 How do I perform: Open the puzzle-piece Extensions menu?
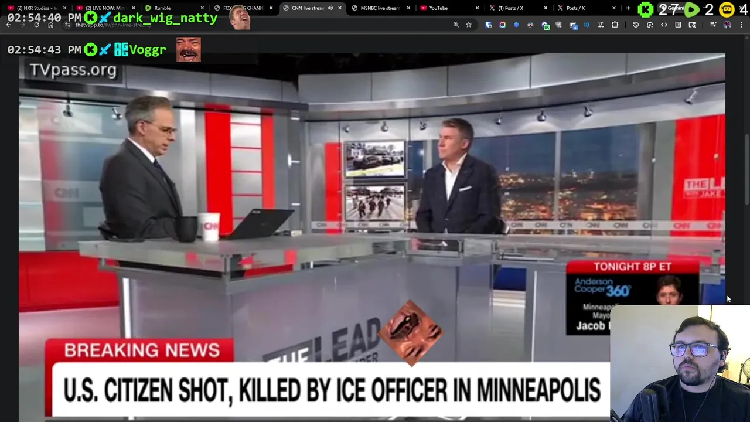[615, 25]
